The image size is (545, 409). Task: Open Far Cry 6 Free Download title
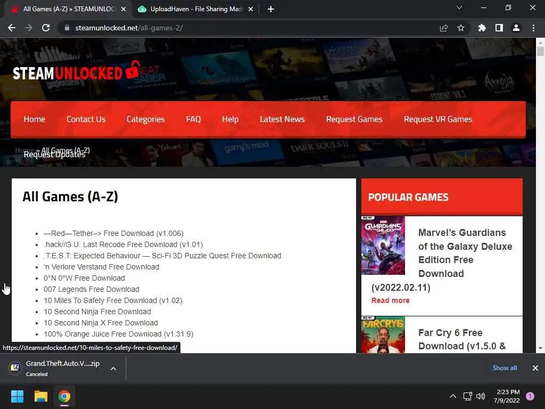462,339
